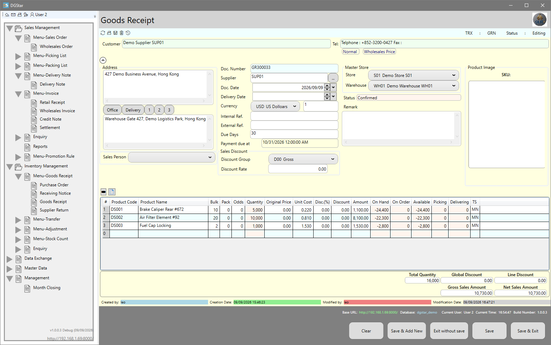
Task: Click the new document icon above product grid
Action: tap(112, 192)
